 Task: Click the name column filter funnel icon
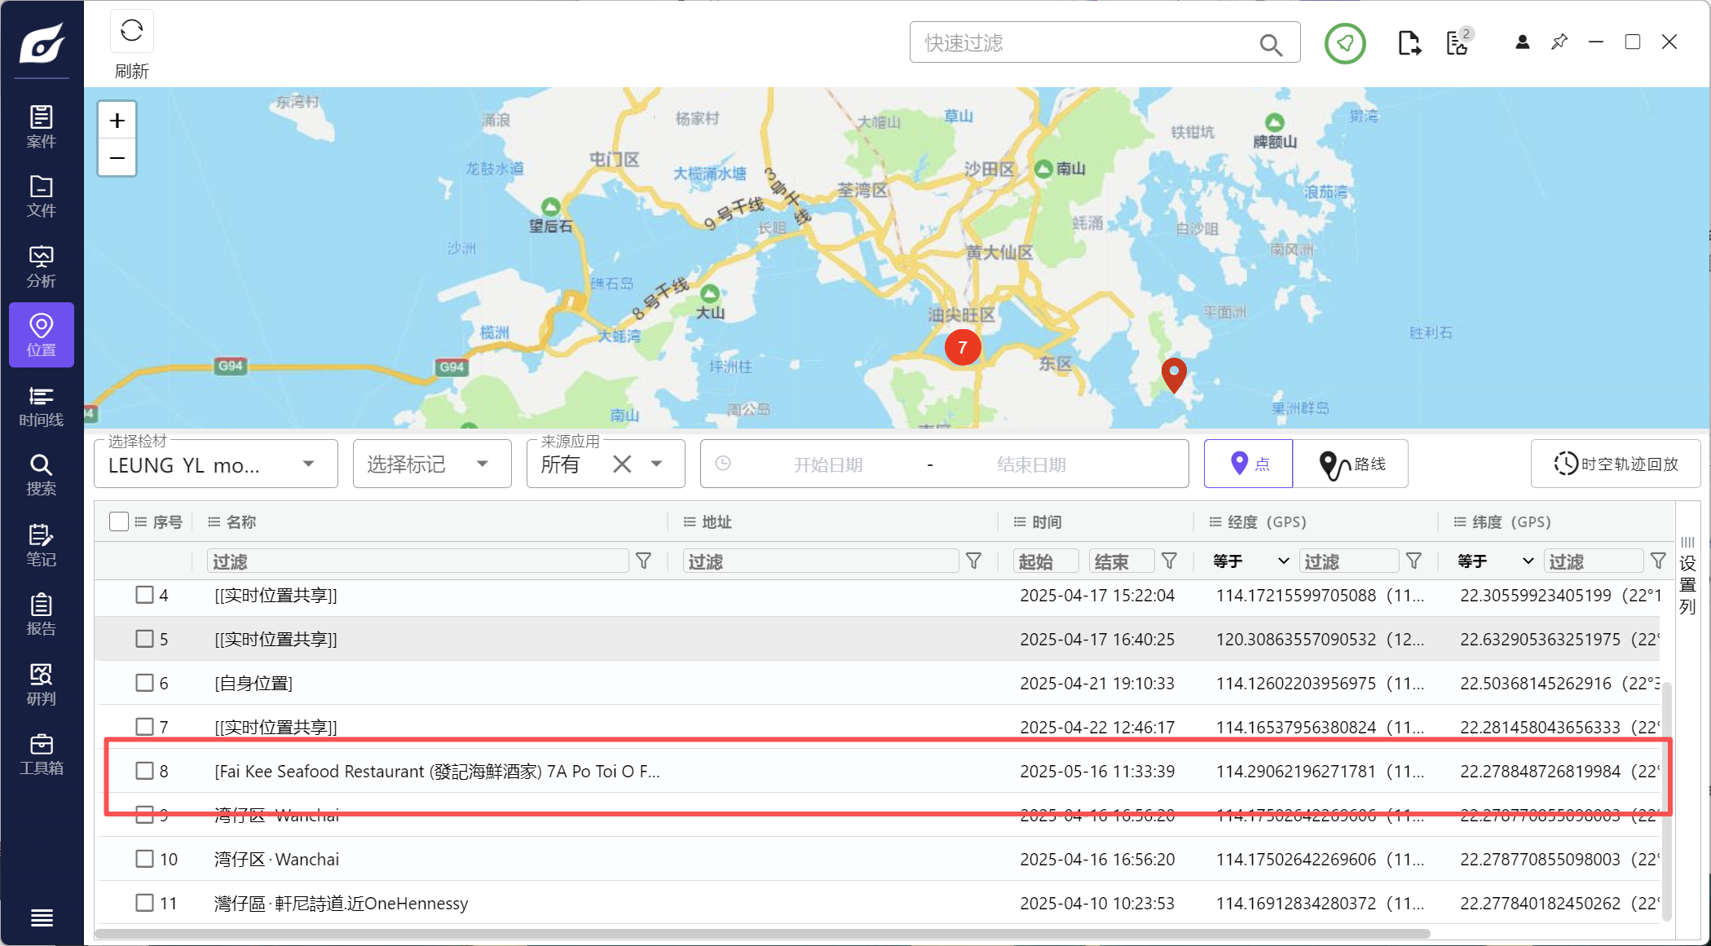643,561
